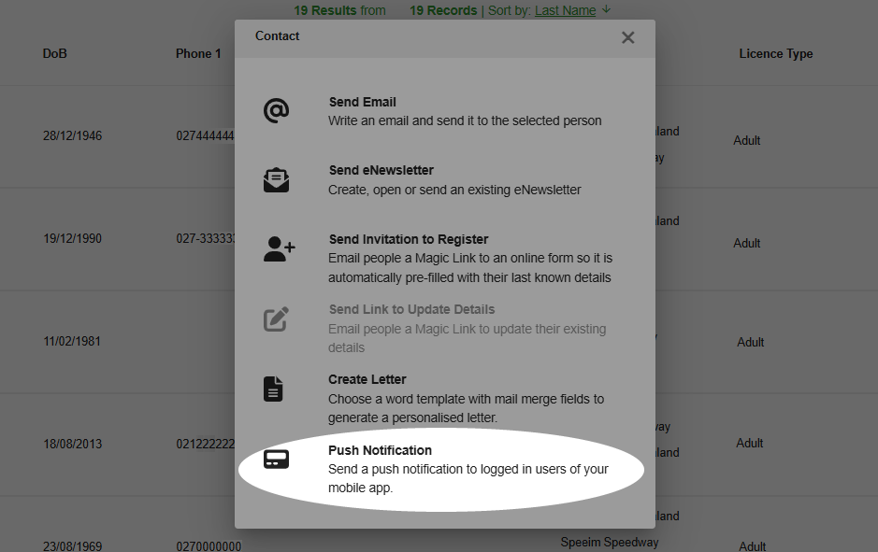Click the Contact dialog title
Screen dimensions: 878x552
pyautogui.click(x=277, y=35)
